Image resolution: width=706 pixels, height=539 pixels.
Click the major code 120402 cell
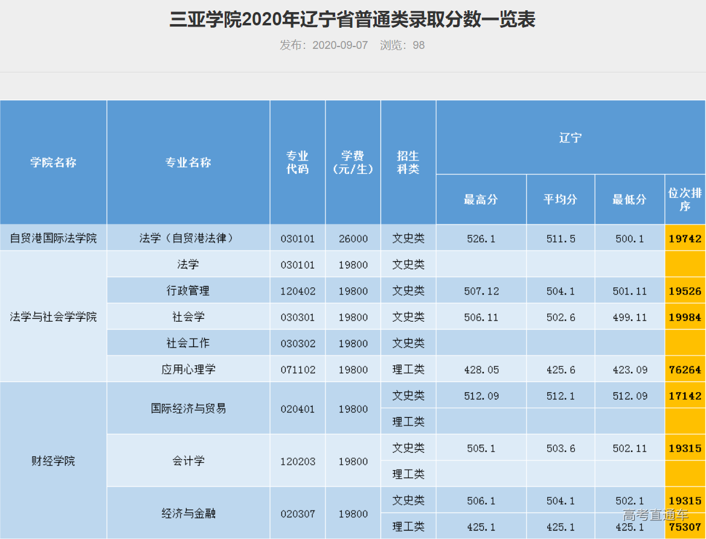pos(297,291)
